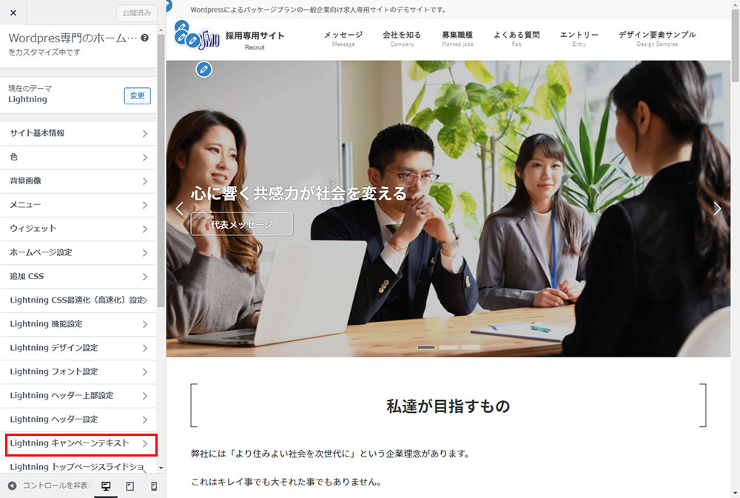
Task: Expand the 追加 CSS section
Action: pyautogui.click(x=78, y=276)
